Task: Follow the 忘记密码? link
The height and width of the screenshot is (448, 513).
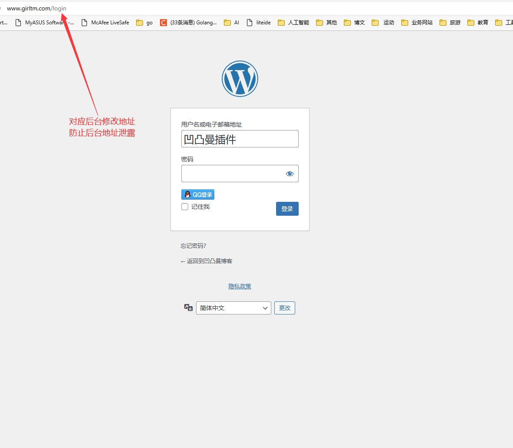Action: (x=193, y=246)
